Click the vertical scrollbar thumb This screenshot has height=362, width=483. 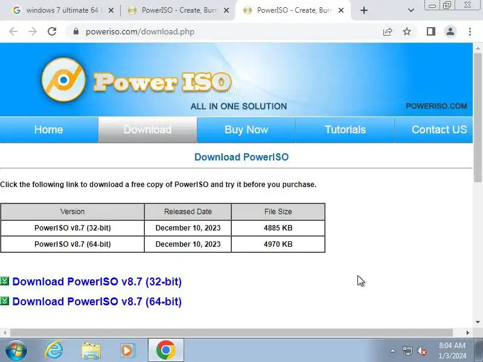click(x=478, y=118)
